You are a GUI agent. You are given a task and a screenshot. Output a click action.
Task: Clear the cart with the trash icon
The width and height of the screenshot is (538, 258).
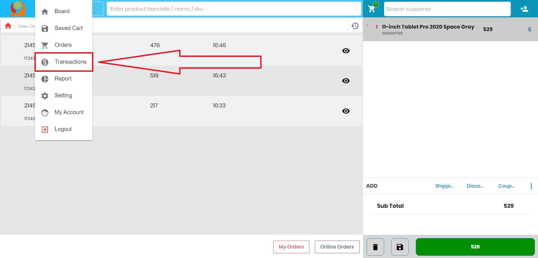pos(375,247)
